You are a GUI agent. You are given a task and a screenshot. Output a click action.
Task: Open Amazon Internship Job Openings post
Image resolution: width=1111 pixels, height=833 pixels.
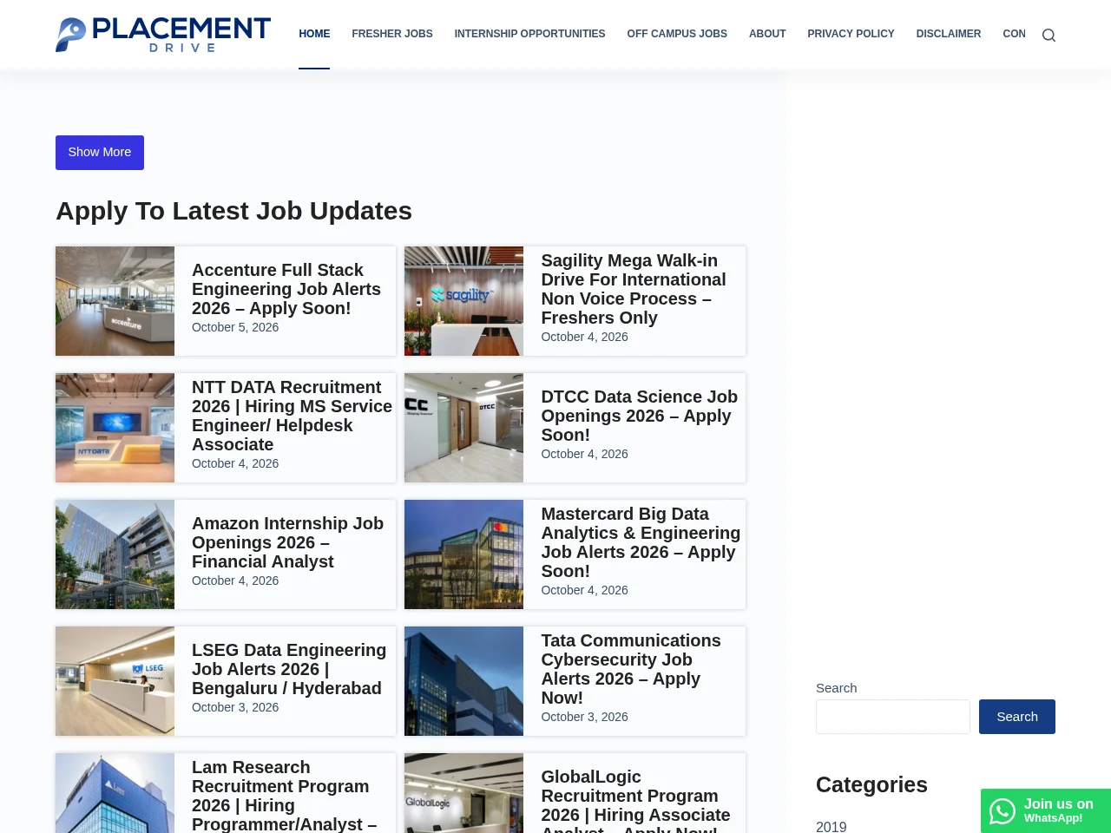(x=287, y=542)
